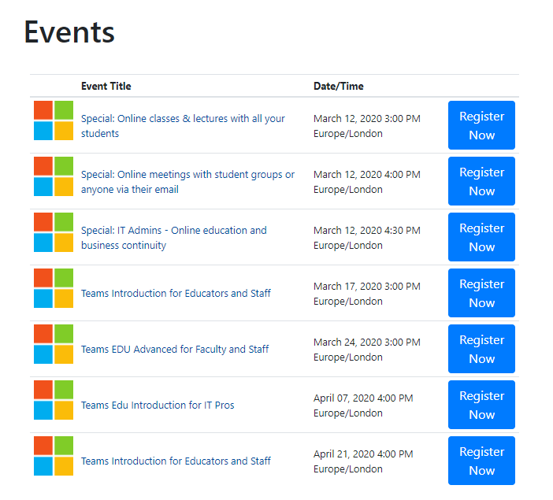Image resolution: width=553 pixels, height=500 pixels.
Task: Click Microsoft logo beside April 21 Teams Introduction event
Action: coord(54,456)
